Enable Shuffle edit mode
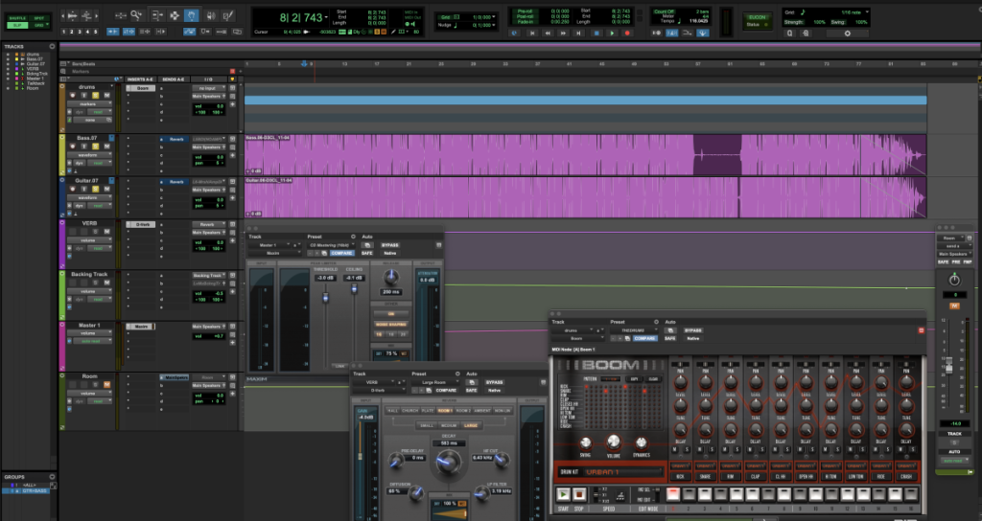 [17, 18]
